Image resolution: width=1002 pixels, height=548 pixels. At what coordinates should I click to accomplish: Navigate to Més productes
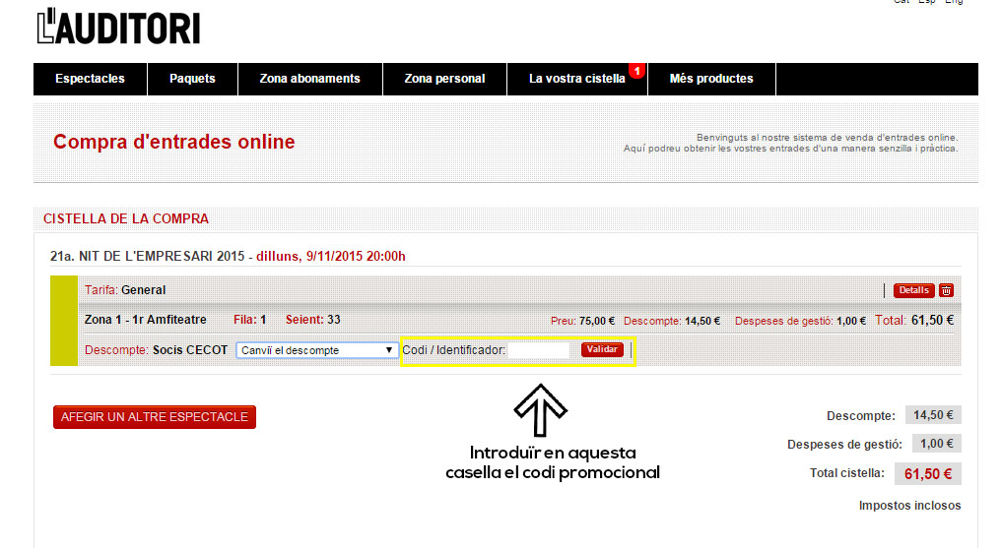point(711,79)
